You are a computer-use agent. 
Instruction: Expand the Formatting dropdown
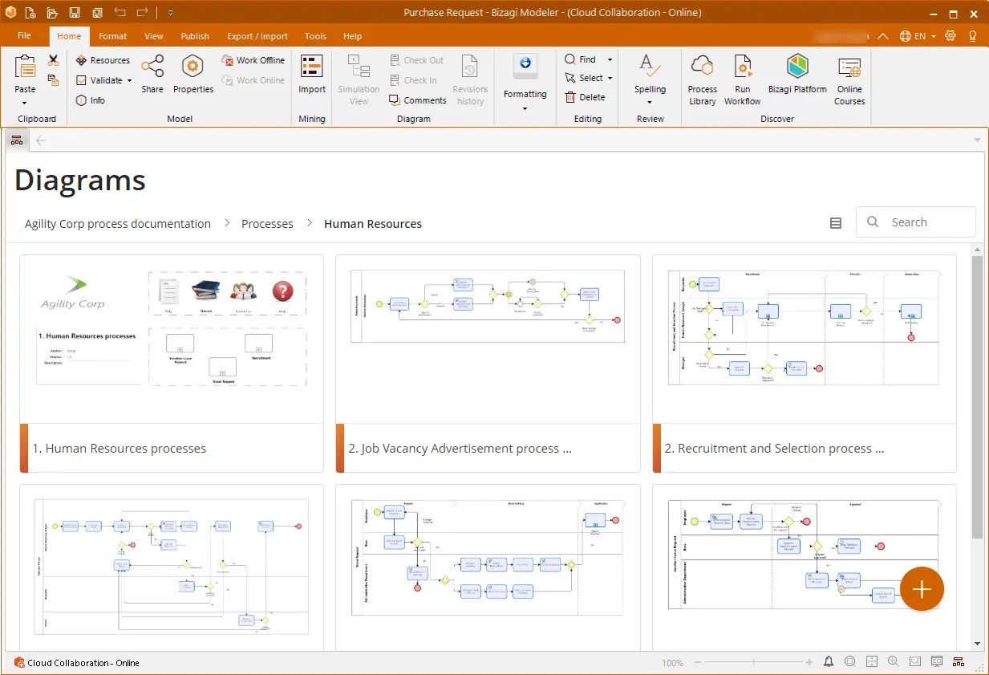coord(525,108)
